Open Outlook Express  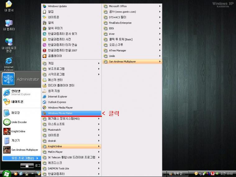click(x=71, y=102)
